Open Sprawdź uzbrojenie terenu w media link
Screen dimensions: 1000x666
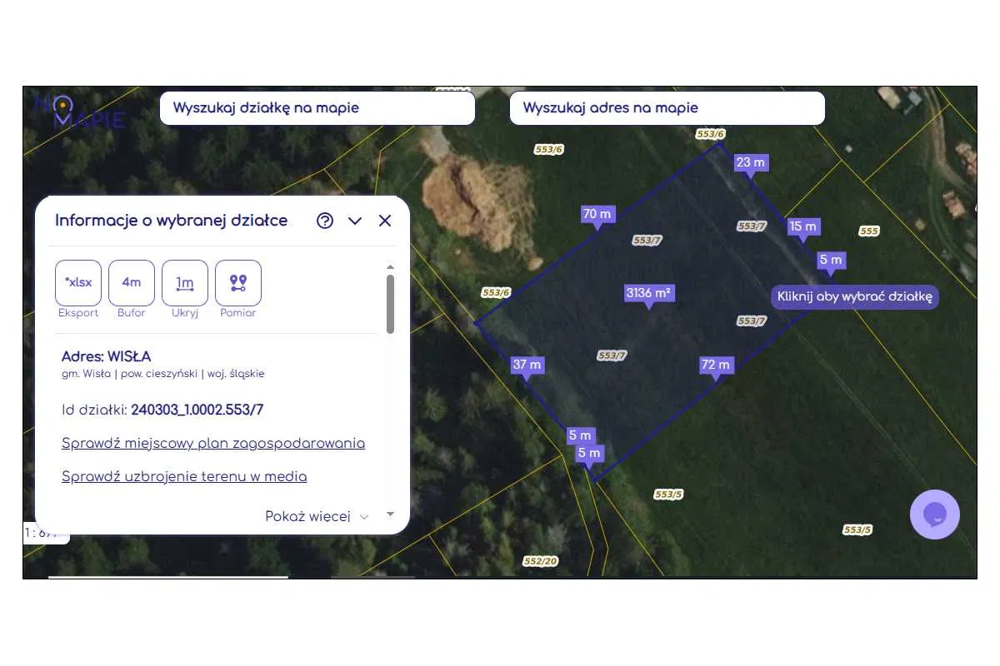click(184, 477)
